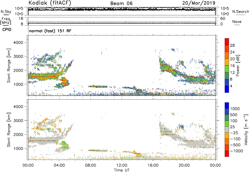Click the Time UT axis label
The height and width of the screenshot is (172, 249).
122,169
